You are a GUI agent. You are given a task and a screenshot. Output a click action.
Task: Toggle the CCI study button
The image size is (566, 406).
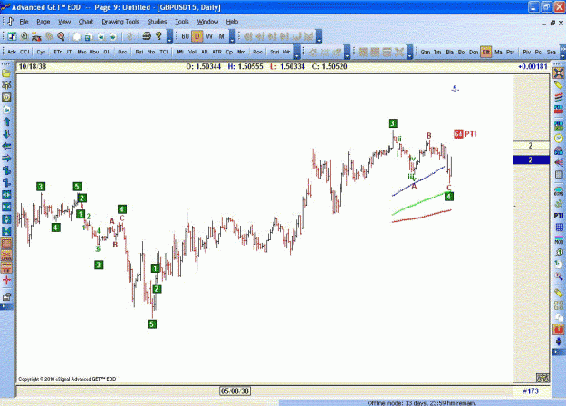point(24,52)
